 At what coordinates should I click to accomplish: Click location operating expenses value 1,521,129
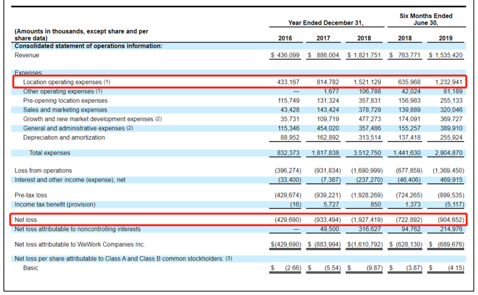click(x=367, y=82)
